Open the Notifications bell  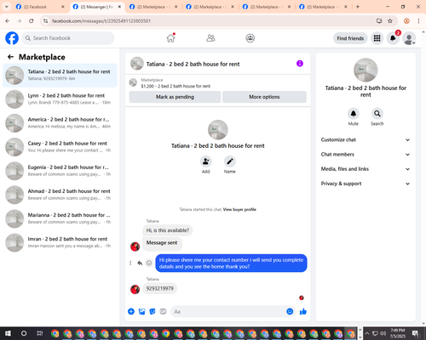tap(393, 38)
